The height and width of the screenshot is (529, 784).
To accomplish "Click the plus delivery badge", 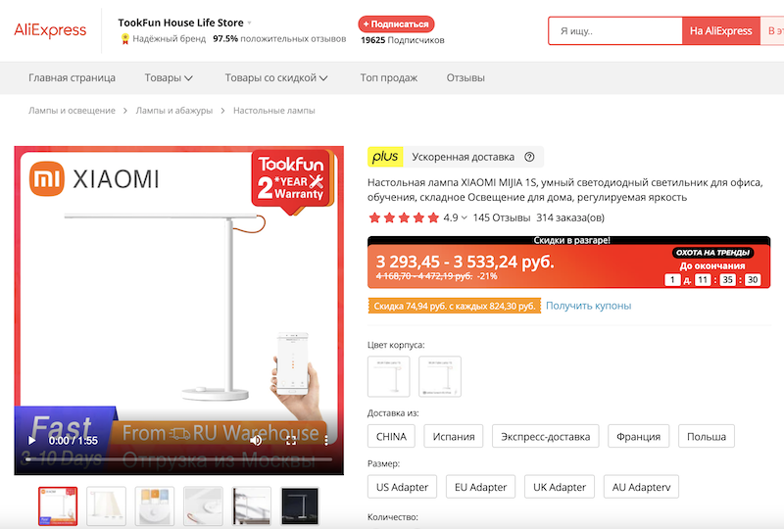I will [385, 157].
